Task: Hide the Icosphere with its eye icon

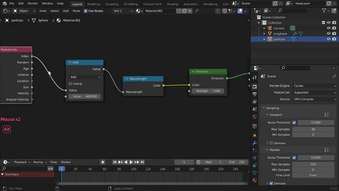Action: (328, 33)
